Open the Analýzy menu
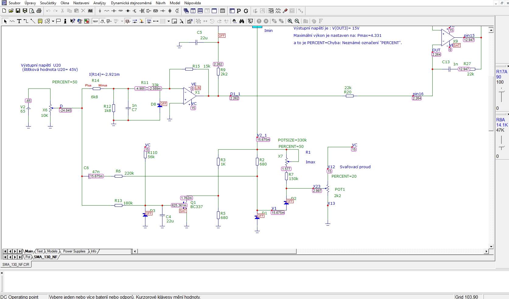509x299 pixels. coord(99,3)
